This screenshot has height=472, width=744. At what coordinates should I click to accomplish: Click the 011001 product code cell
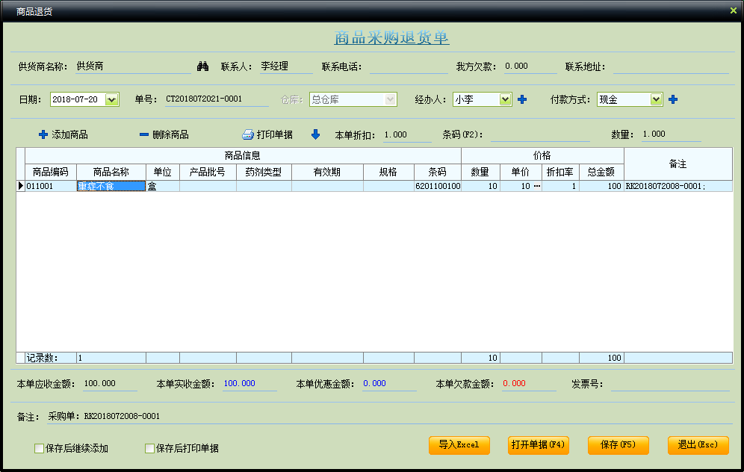pos(50,186)
